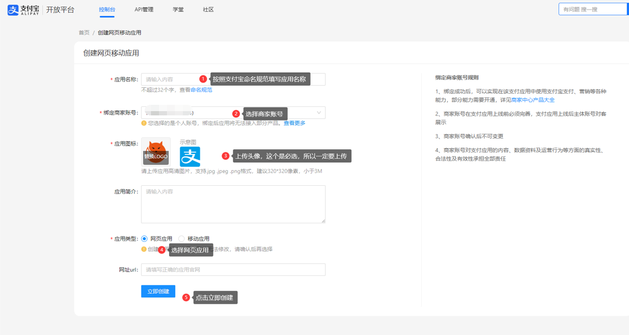Click into the 应用简介 text area
Viewport: 629px width, 335px height.
pyautogui.click(x=233, y=204)
